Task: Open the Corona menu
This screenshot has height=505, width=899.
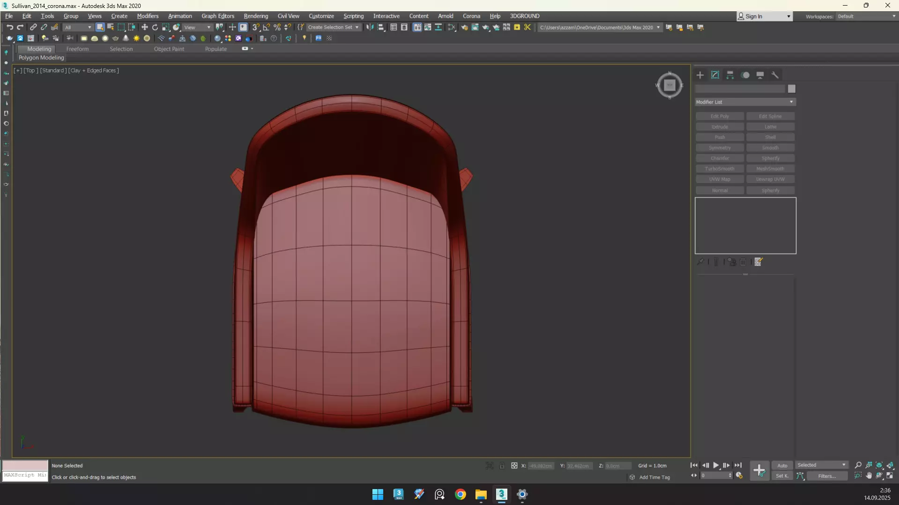Action: click(x=471, y=16)
